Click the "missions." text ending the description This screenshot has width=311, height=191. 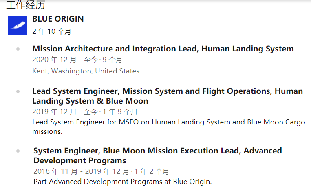click(47, 131)
